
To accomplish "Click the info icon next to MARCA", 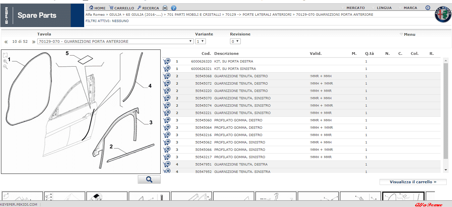I will click(x=428, y=8).
